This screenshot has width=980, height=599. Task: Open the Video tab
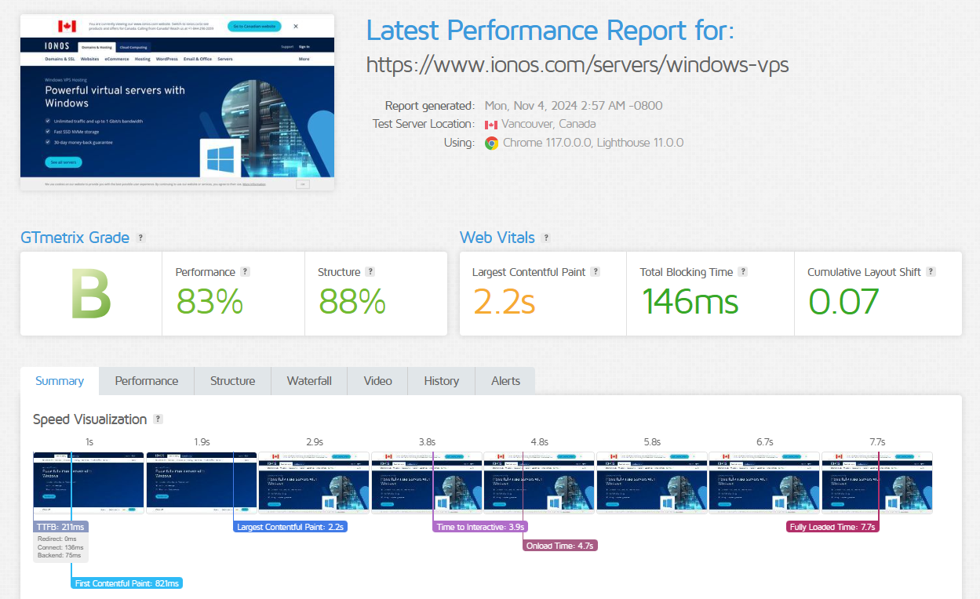click(x=377, y=380)
